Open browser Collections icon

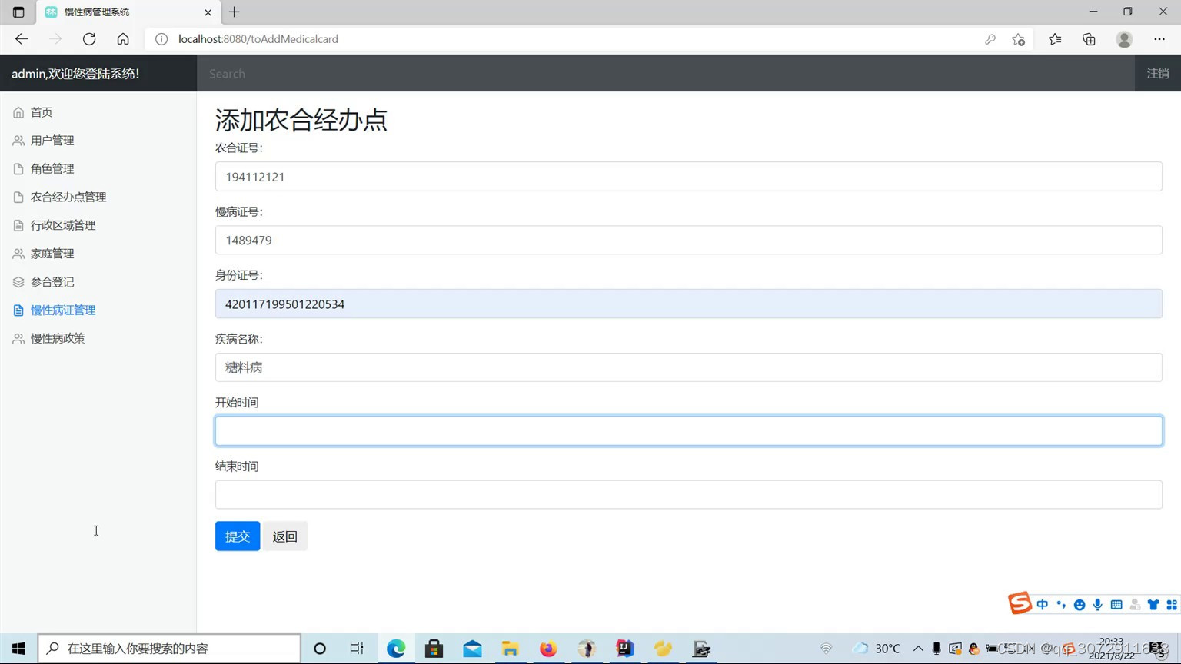pyautogui.click(x=1089, y=39)
